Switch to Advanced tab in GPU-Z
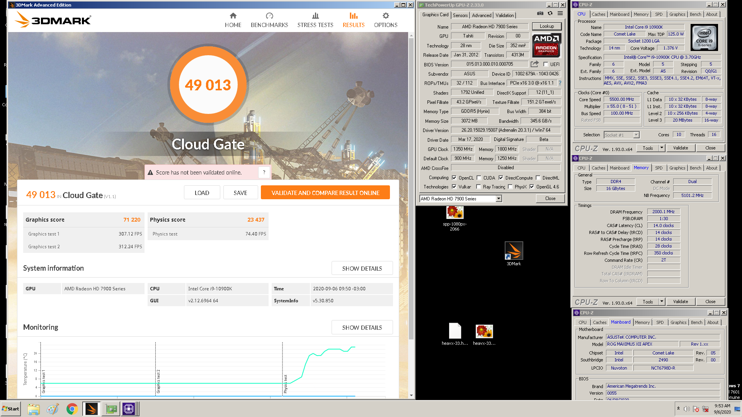 pos(482,15)
